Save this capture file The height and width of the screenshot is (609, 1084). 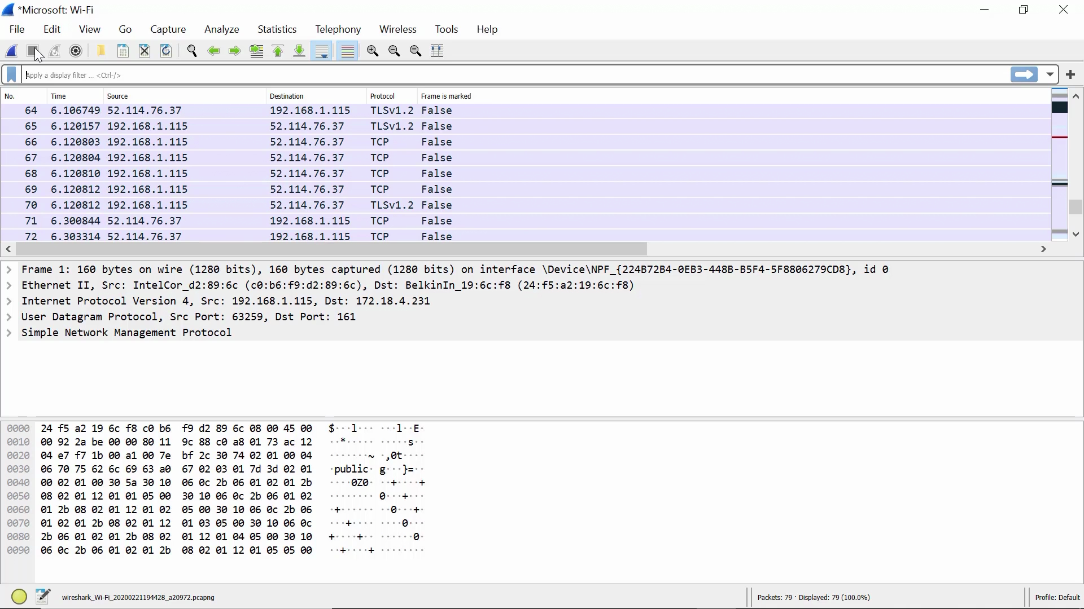pos(123,51)
